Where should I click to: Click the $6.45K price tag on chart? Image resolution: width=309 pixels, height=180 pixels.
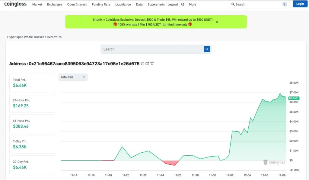tap(294, 98)
